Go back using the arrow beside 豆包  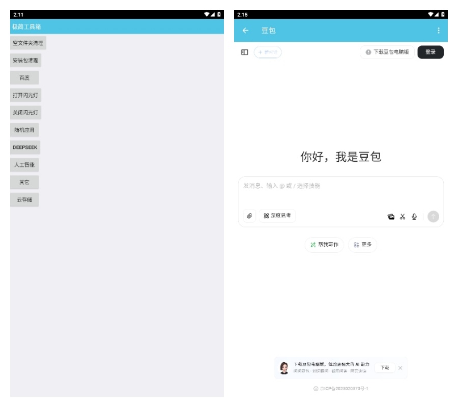click(245, 31)
